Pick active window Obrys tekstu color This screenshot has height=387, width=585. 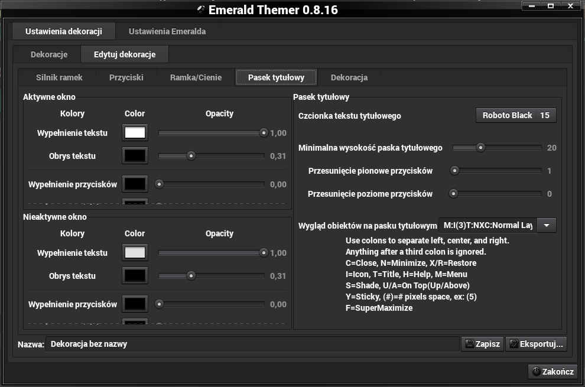135,155
